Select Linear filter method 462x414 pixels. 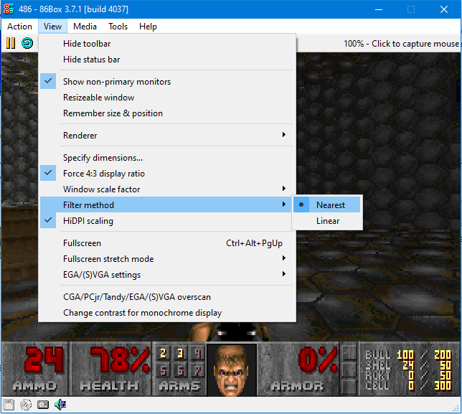(x=326, y=221)
